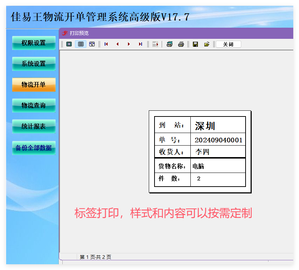Click the order number 202409040001
The width and height of the screenshot is (299, 270).
point(219,140)
